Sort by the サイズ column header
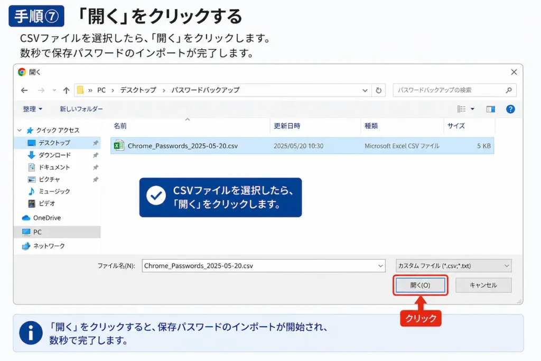Viewport: 541px width, 361px height. (456, 126)
